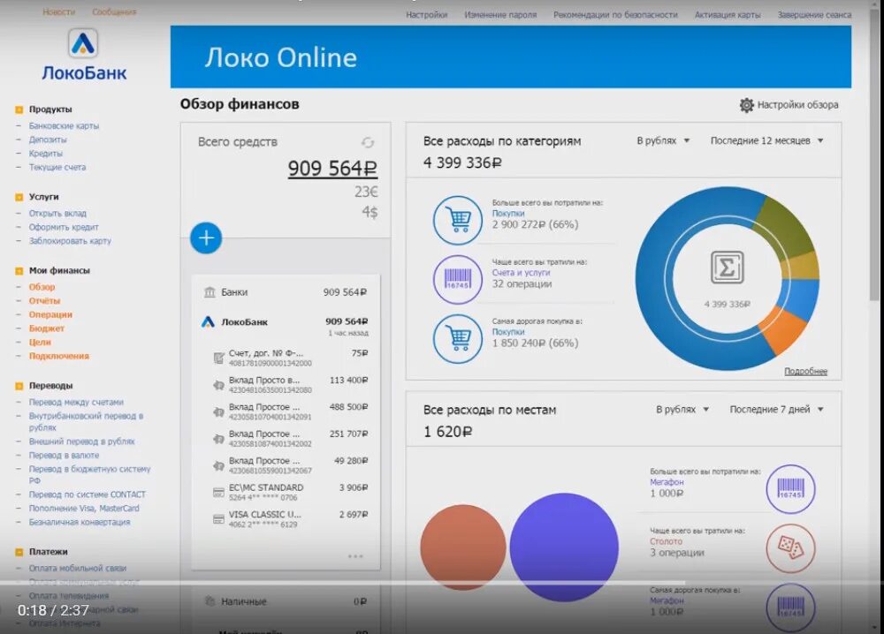Open period dropdown Последние 12 месяцев
This screenshot has width=884, height=634.
click(766, 140)
